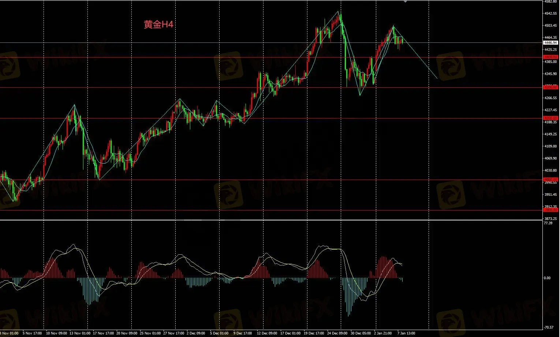Click the indicator zero level 0.00
The height and width of the screenshot is (337, 560).
click(547, 278)
